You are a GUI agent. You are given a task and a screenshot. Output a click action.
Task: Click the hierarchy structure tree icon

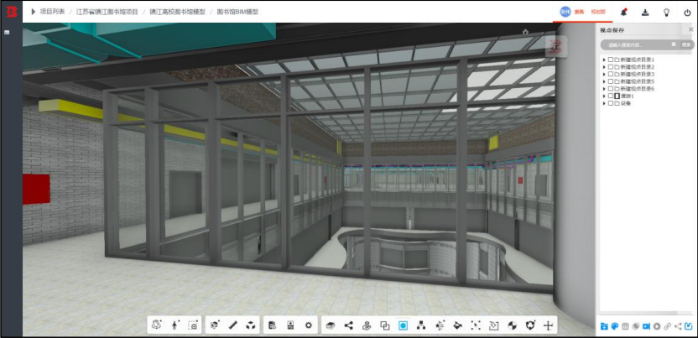click(421, 325)
